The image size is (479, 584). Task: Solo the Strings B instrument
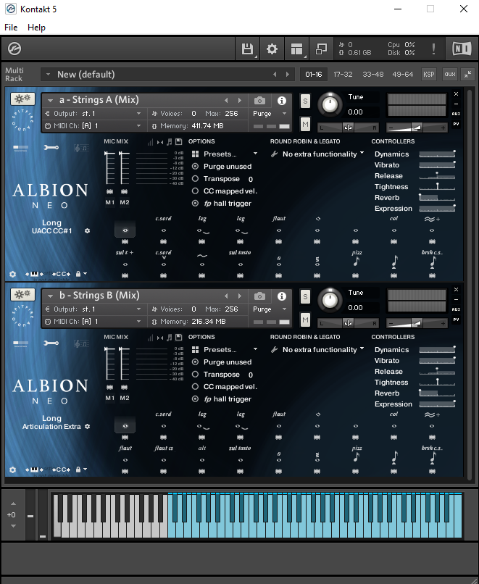click(x=305, y=296)
